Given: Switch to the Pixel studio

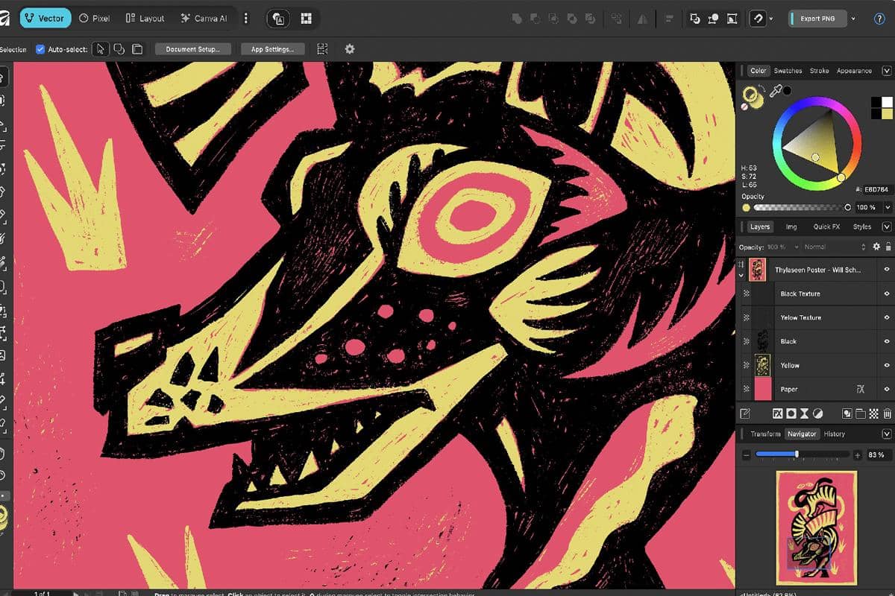Looking at the screenshot, I should pos(94,19).
